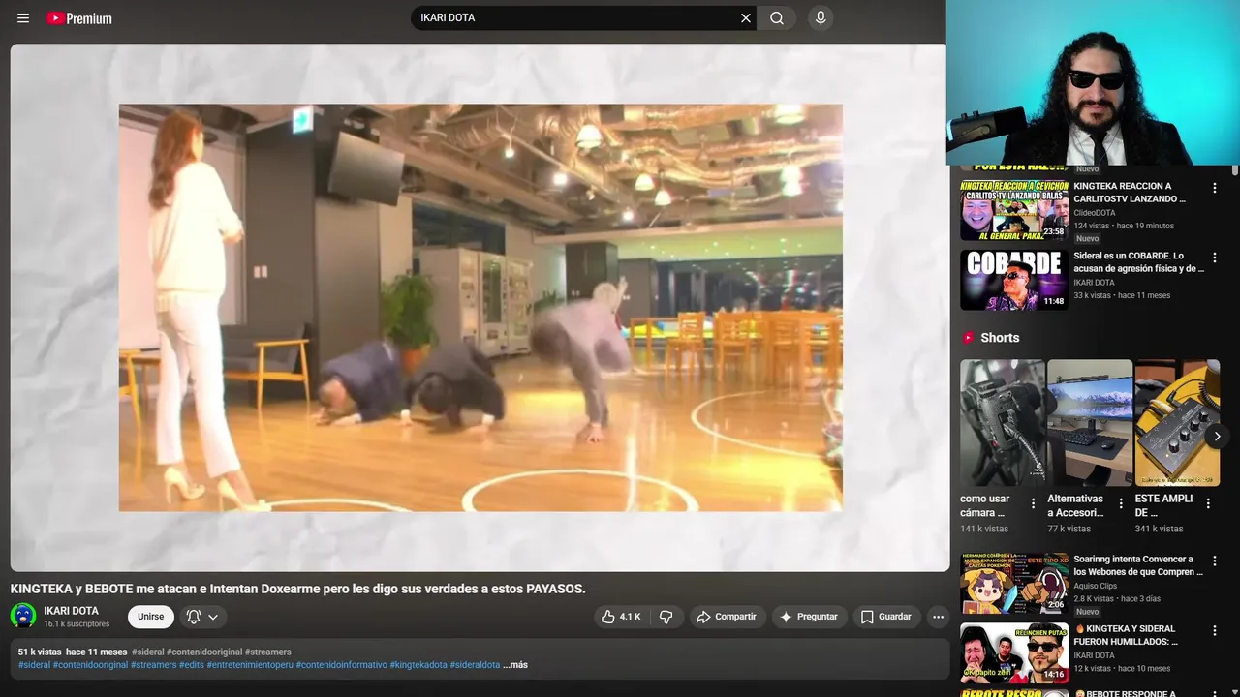This screenshot has height=697, width=1240.
Task: Open 'ESTE AMPLI DE' short
Action: (1177, 423)
